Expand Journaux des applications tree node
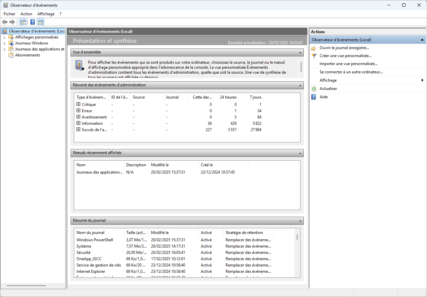Image resolution: width=427 pixels, height=297 pixels. pos(4,49)
